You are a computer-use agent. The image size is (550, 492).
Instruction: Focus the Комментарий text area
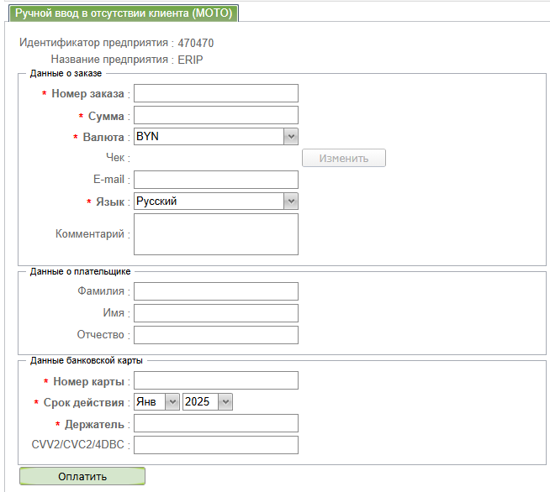pyautogui.click(x=216, y=233)
